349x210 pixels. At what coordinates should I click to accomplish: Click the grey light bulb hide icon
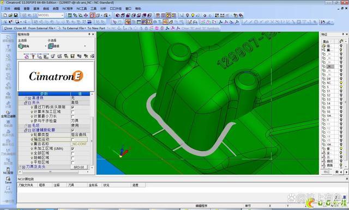(x=188, y=15)
